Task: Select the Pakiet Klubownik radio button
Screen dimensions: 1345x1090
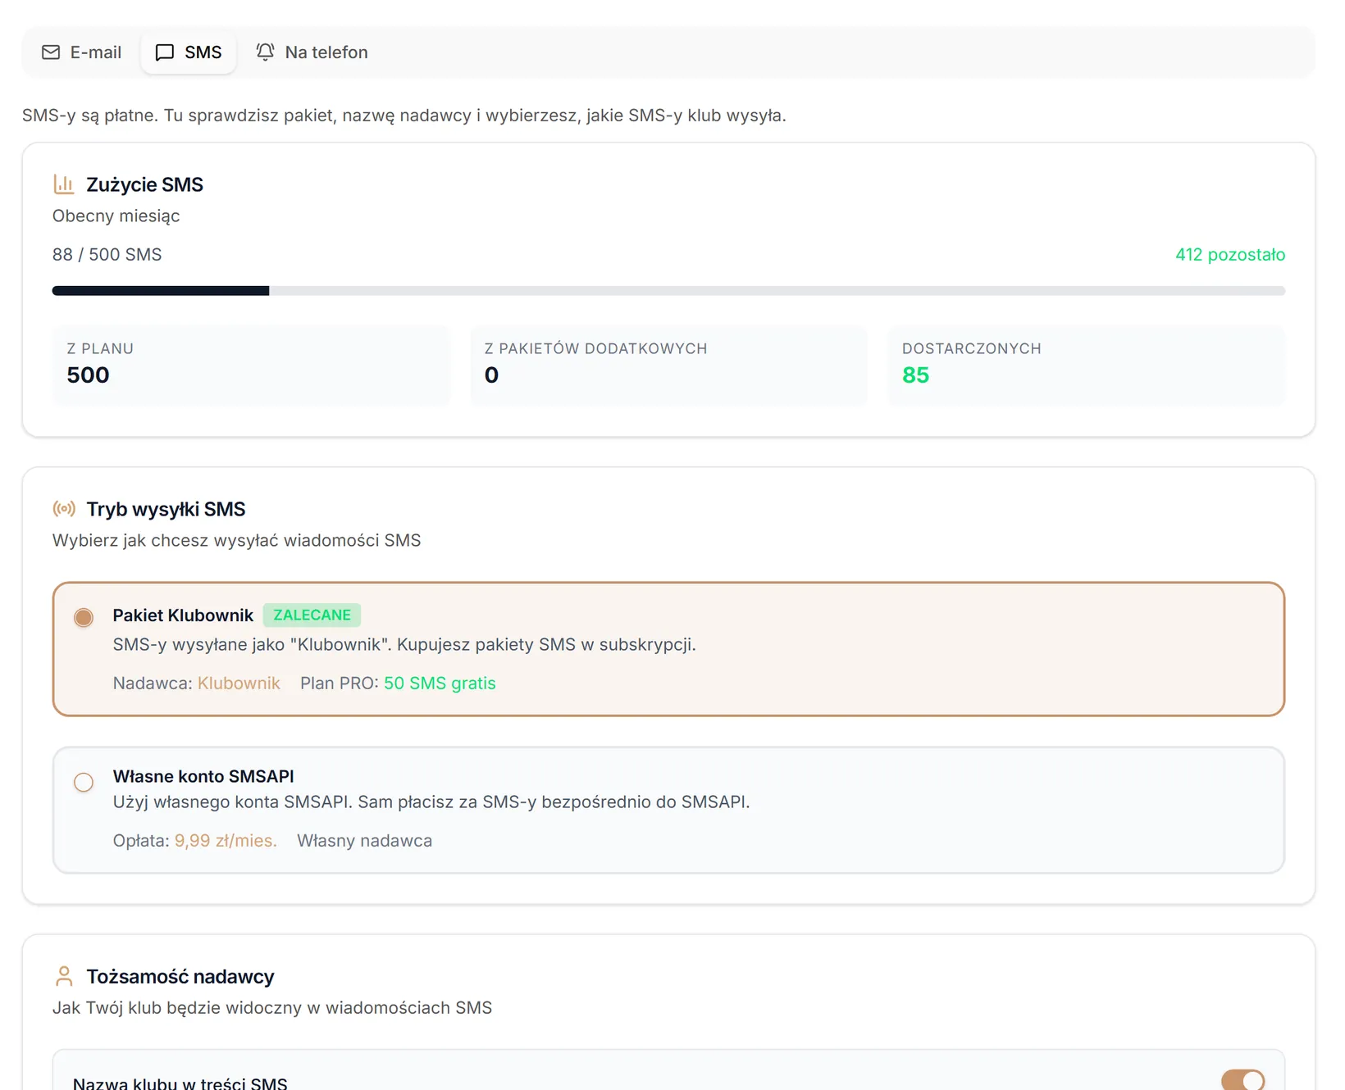Action: [84, 617]
